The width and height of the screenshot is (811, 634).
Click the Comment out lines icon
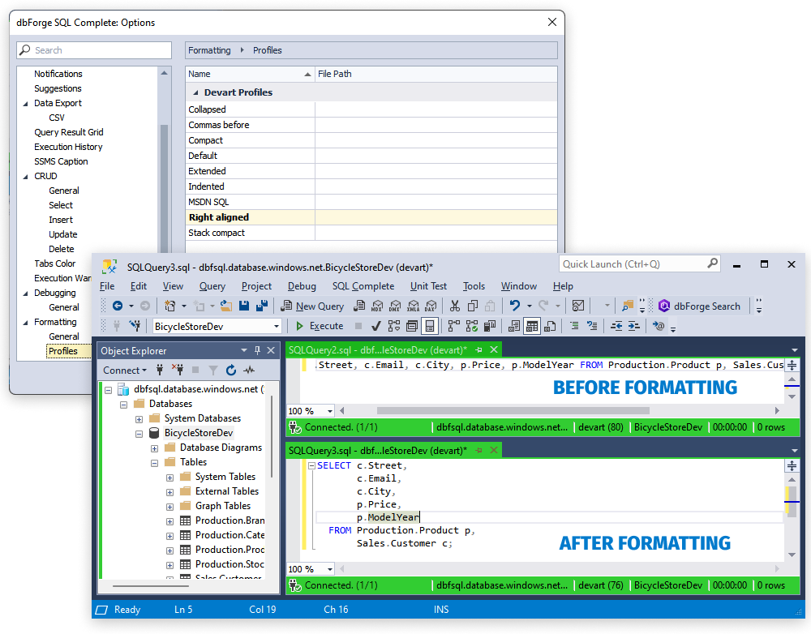[574, 326]
